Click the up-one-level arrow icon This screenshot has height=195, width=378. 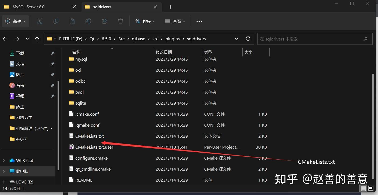coord(37,39)
